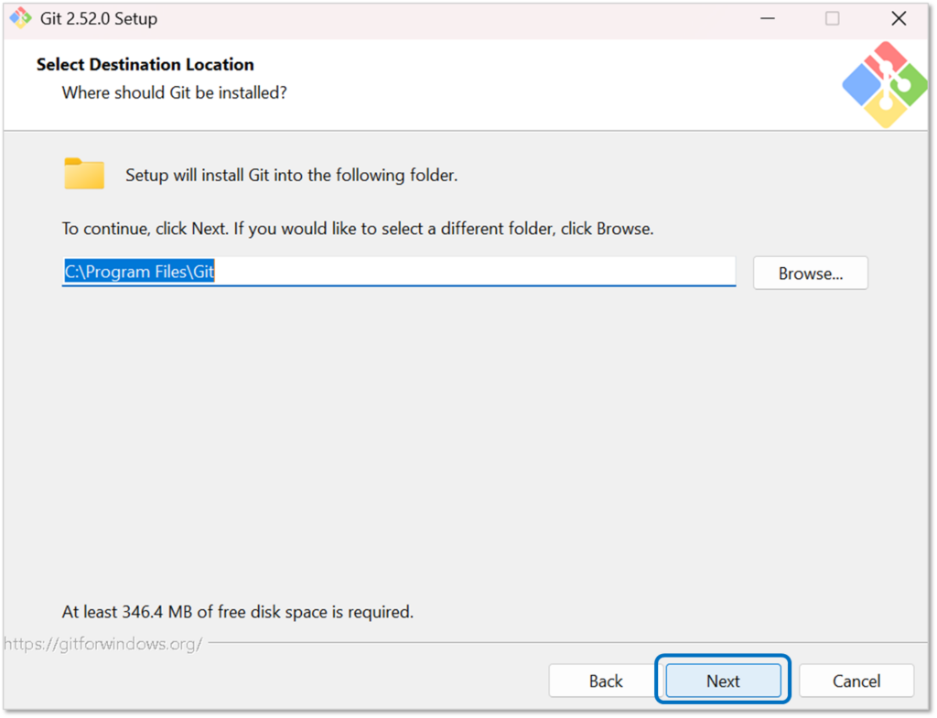Click the "Select Destination Location" heading
The width and height of the screenshot is (937, 718).
[x=145, y=65]
